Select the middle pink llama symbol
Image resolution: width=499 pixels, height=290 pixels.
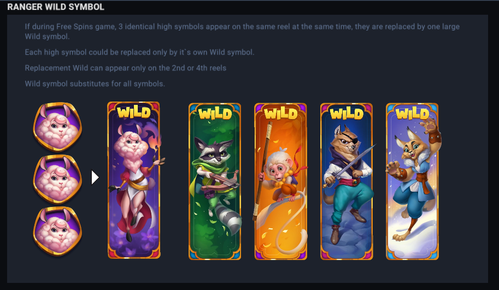pyautogui.click(x=57, y=179)
